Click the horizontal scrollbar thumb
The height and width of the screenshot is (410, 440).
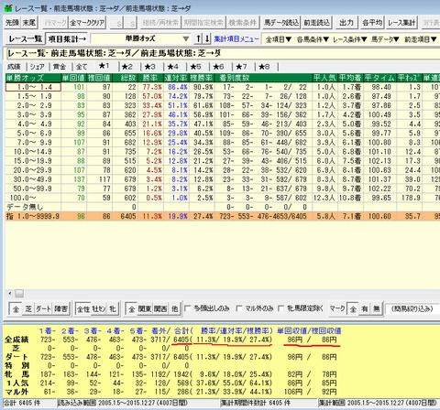[19, 294]
